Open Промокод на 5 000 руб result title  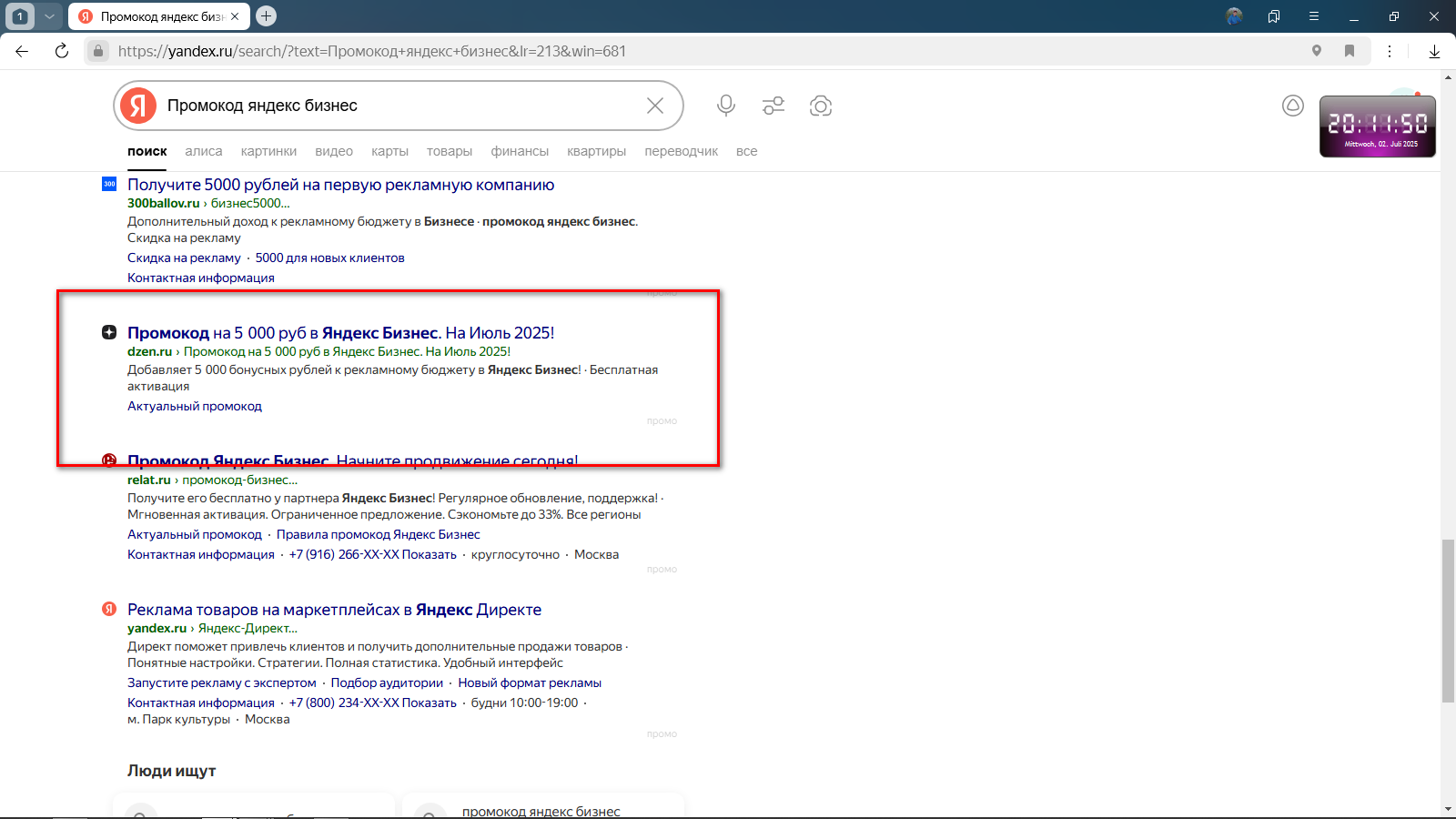[x=340, y=333]
